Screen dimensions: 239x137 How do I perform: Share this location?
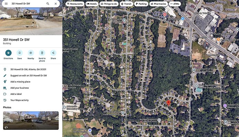coord(53,53)
